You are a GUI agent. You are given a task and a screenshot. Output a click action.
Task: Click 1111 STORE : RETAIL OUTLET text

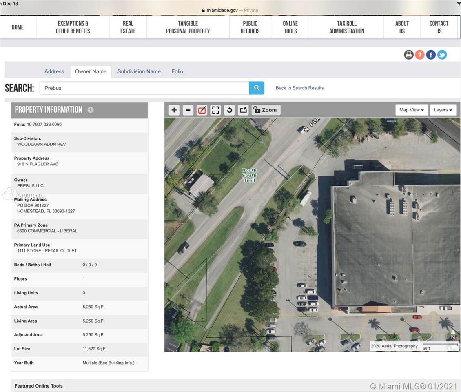pos(47,251)
